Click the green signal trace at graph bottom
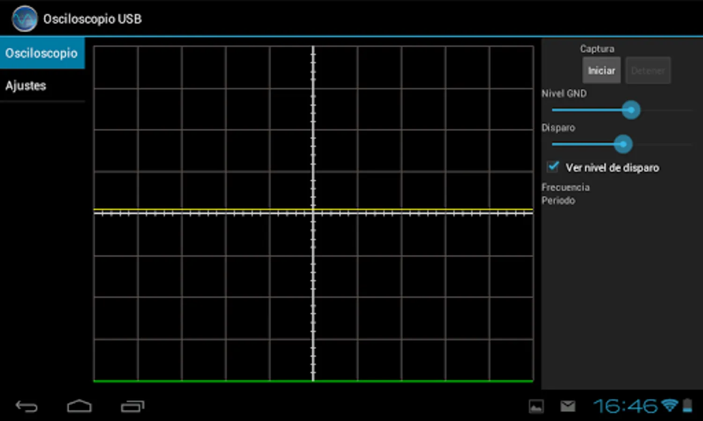 point(313,381)
